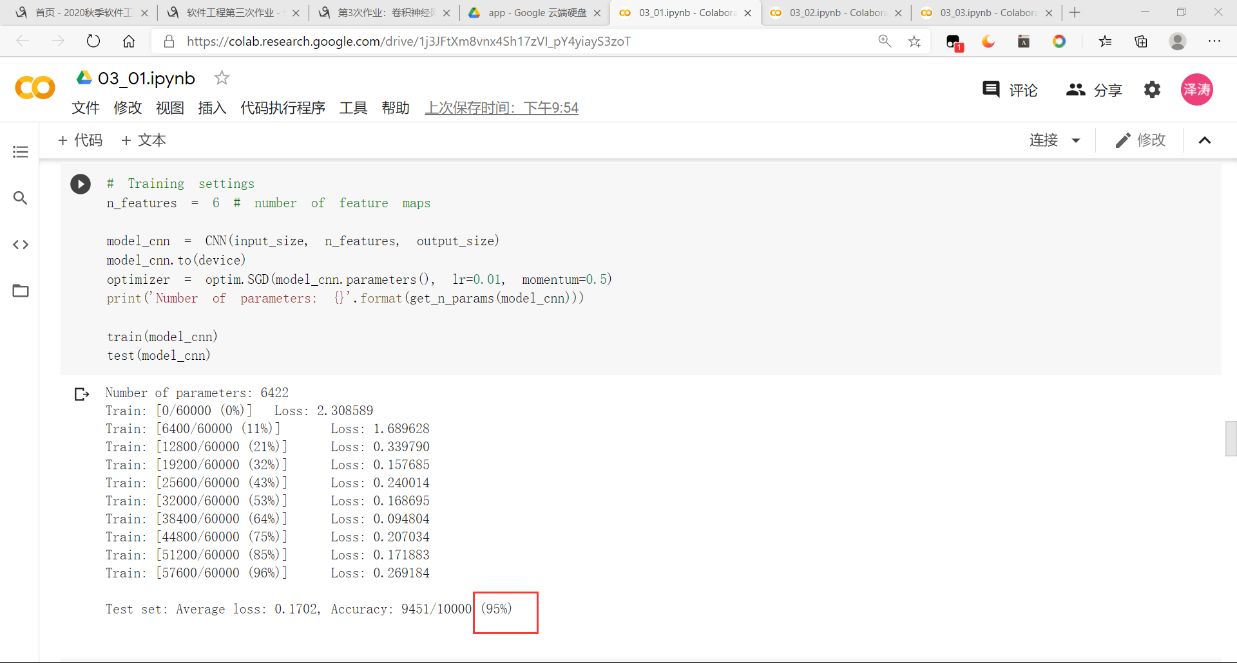Switch to the 首页 - 2020秋季软件工程 tab

coord(82,13)
